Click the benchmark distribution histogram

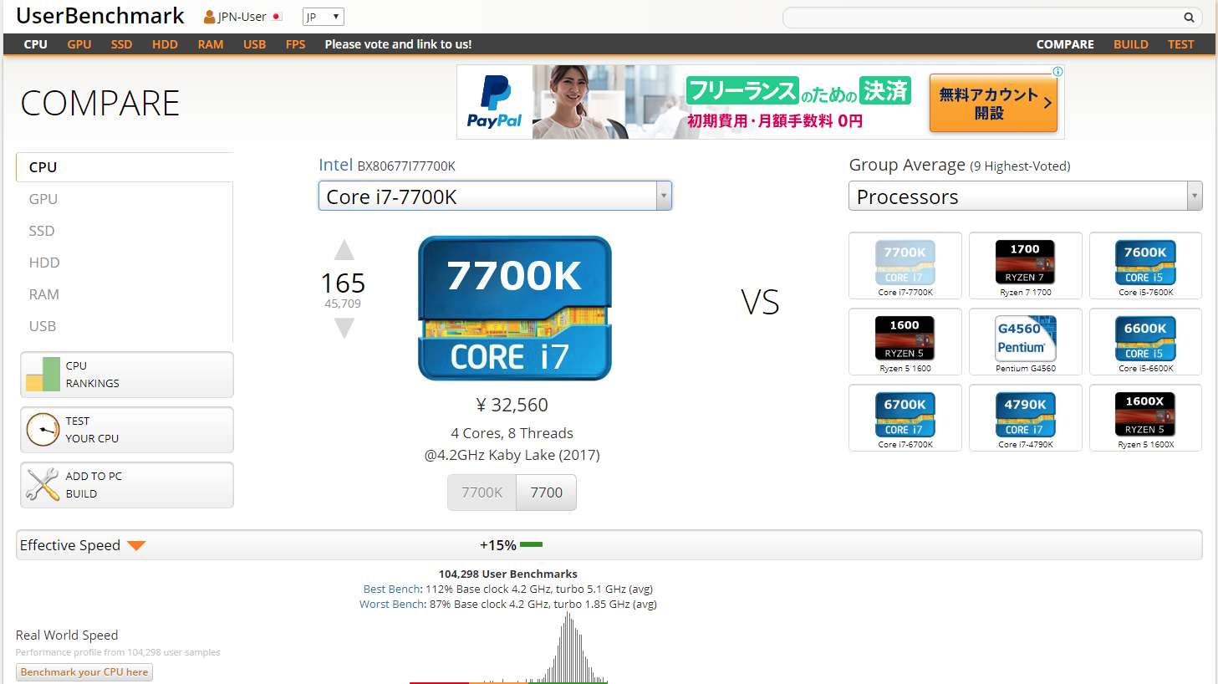pyautogui.click(x=508, y=648)
